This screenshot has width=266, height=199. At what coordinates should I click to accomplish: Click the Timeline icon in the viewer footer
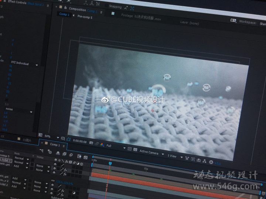tap(199, 160)
